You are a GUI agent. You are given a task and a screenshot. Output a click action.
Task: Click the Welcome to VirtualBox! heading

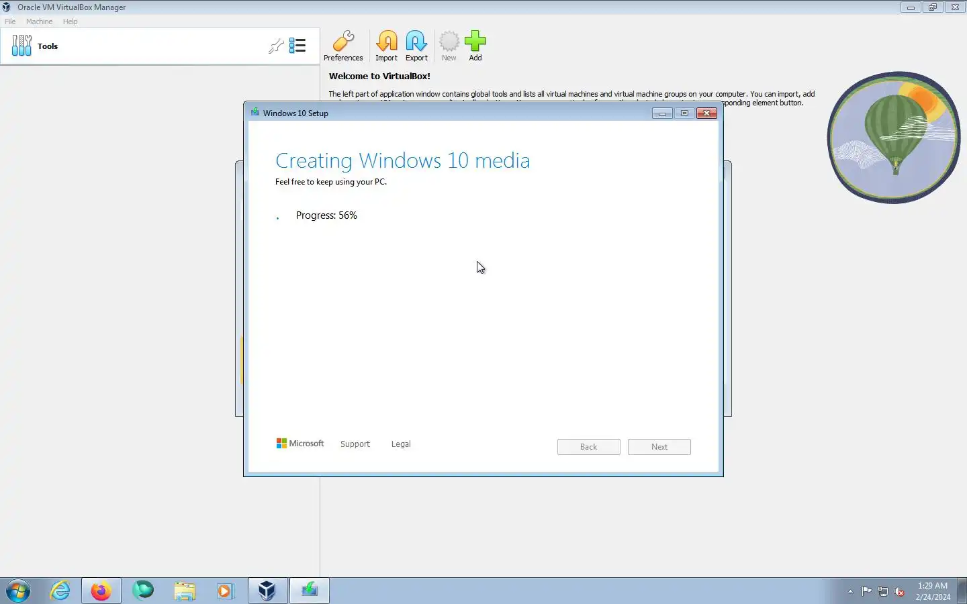coord(379,77)
